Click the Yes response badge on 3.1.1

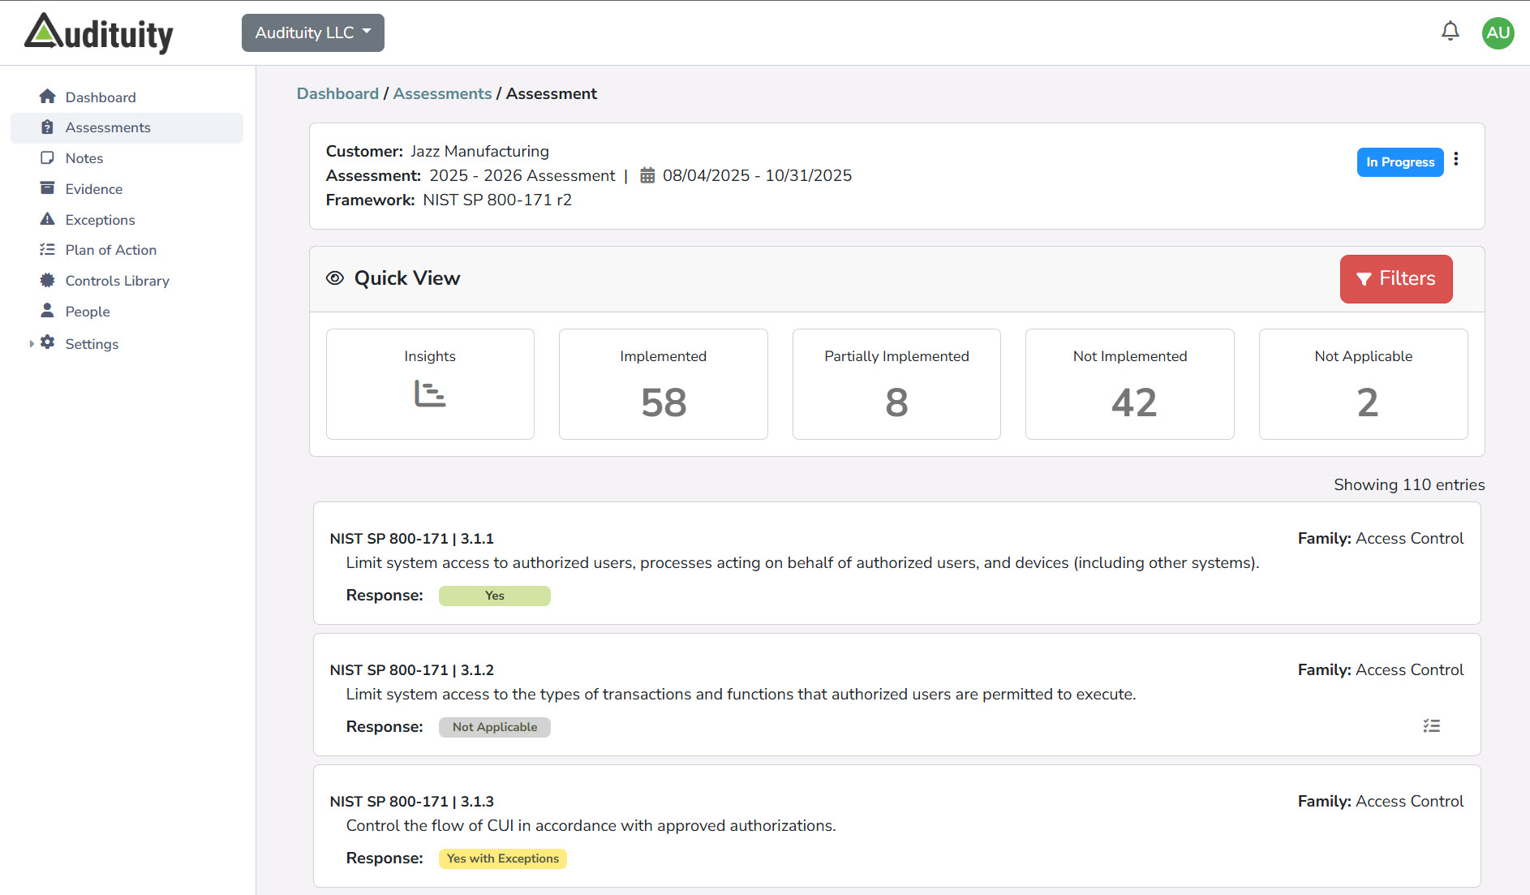(x=494, y=595)
